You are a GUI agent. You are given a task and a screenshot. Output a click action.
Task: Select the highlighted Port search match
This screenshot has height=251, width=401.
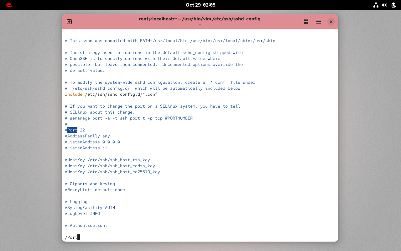[72, 130]
